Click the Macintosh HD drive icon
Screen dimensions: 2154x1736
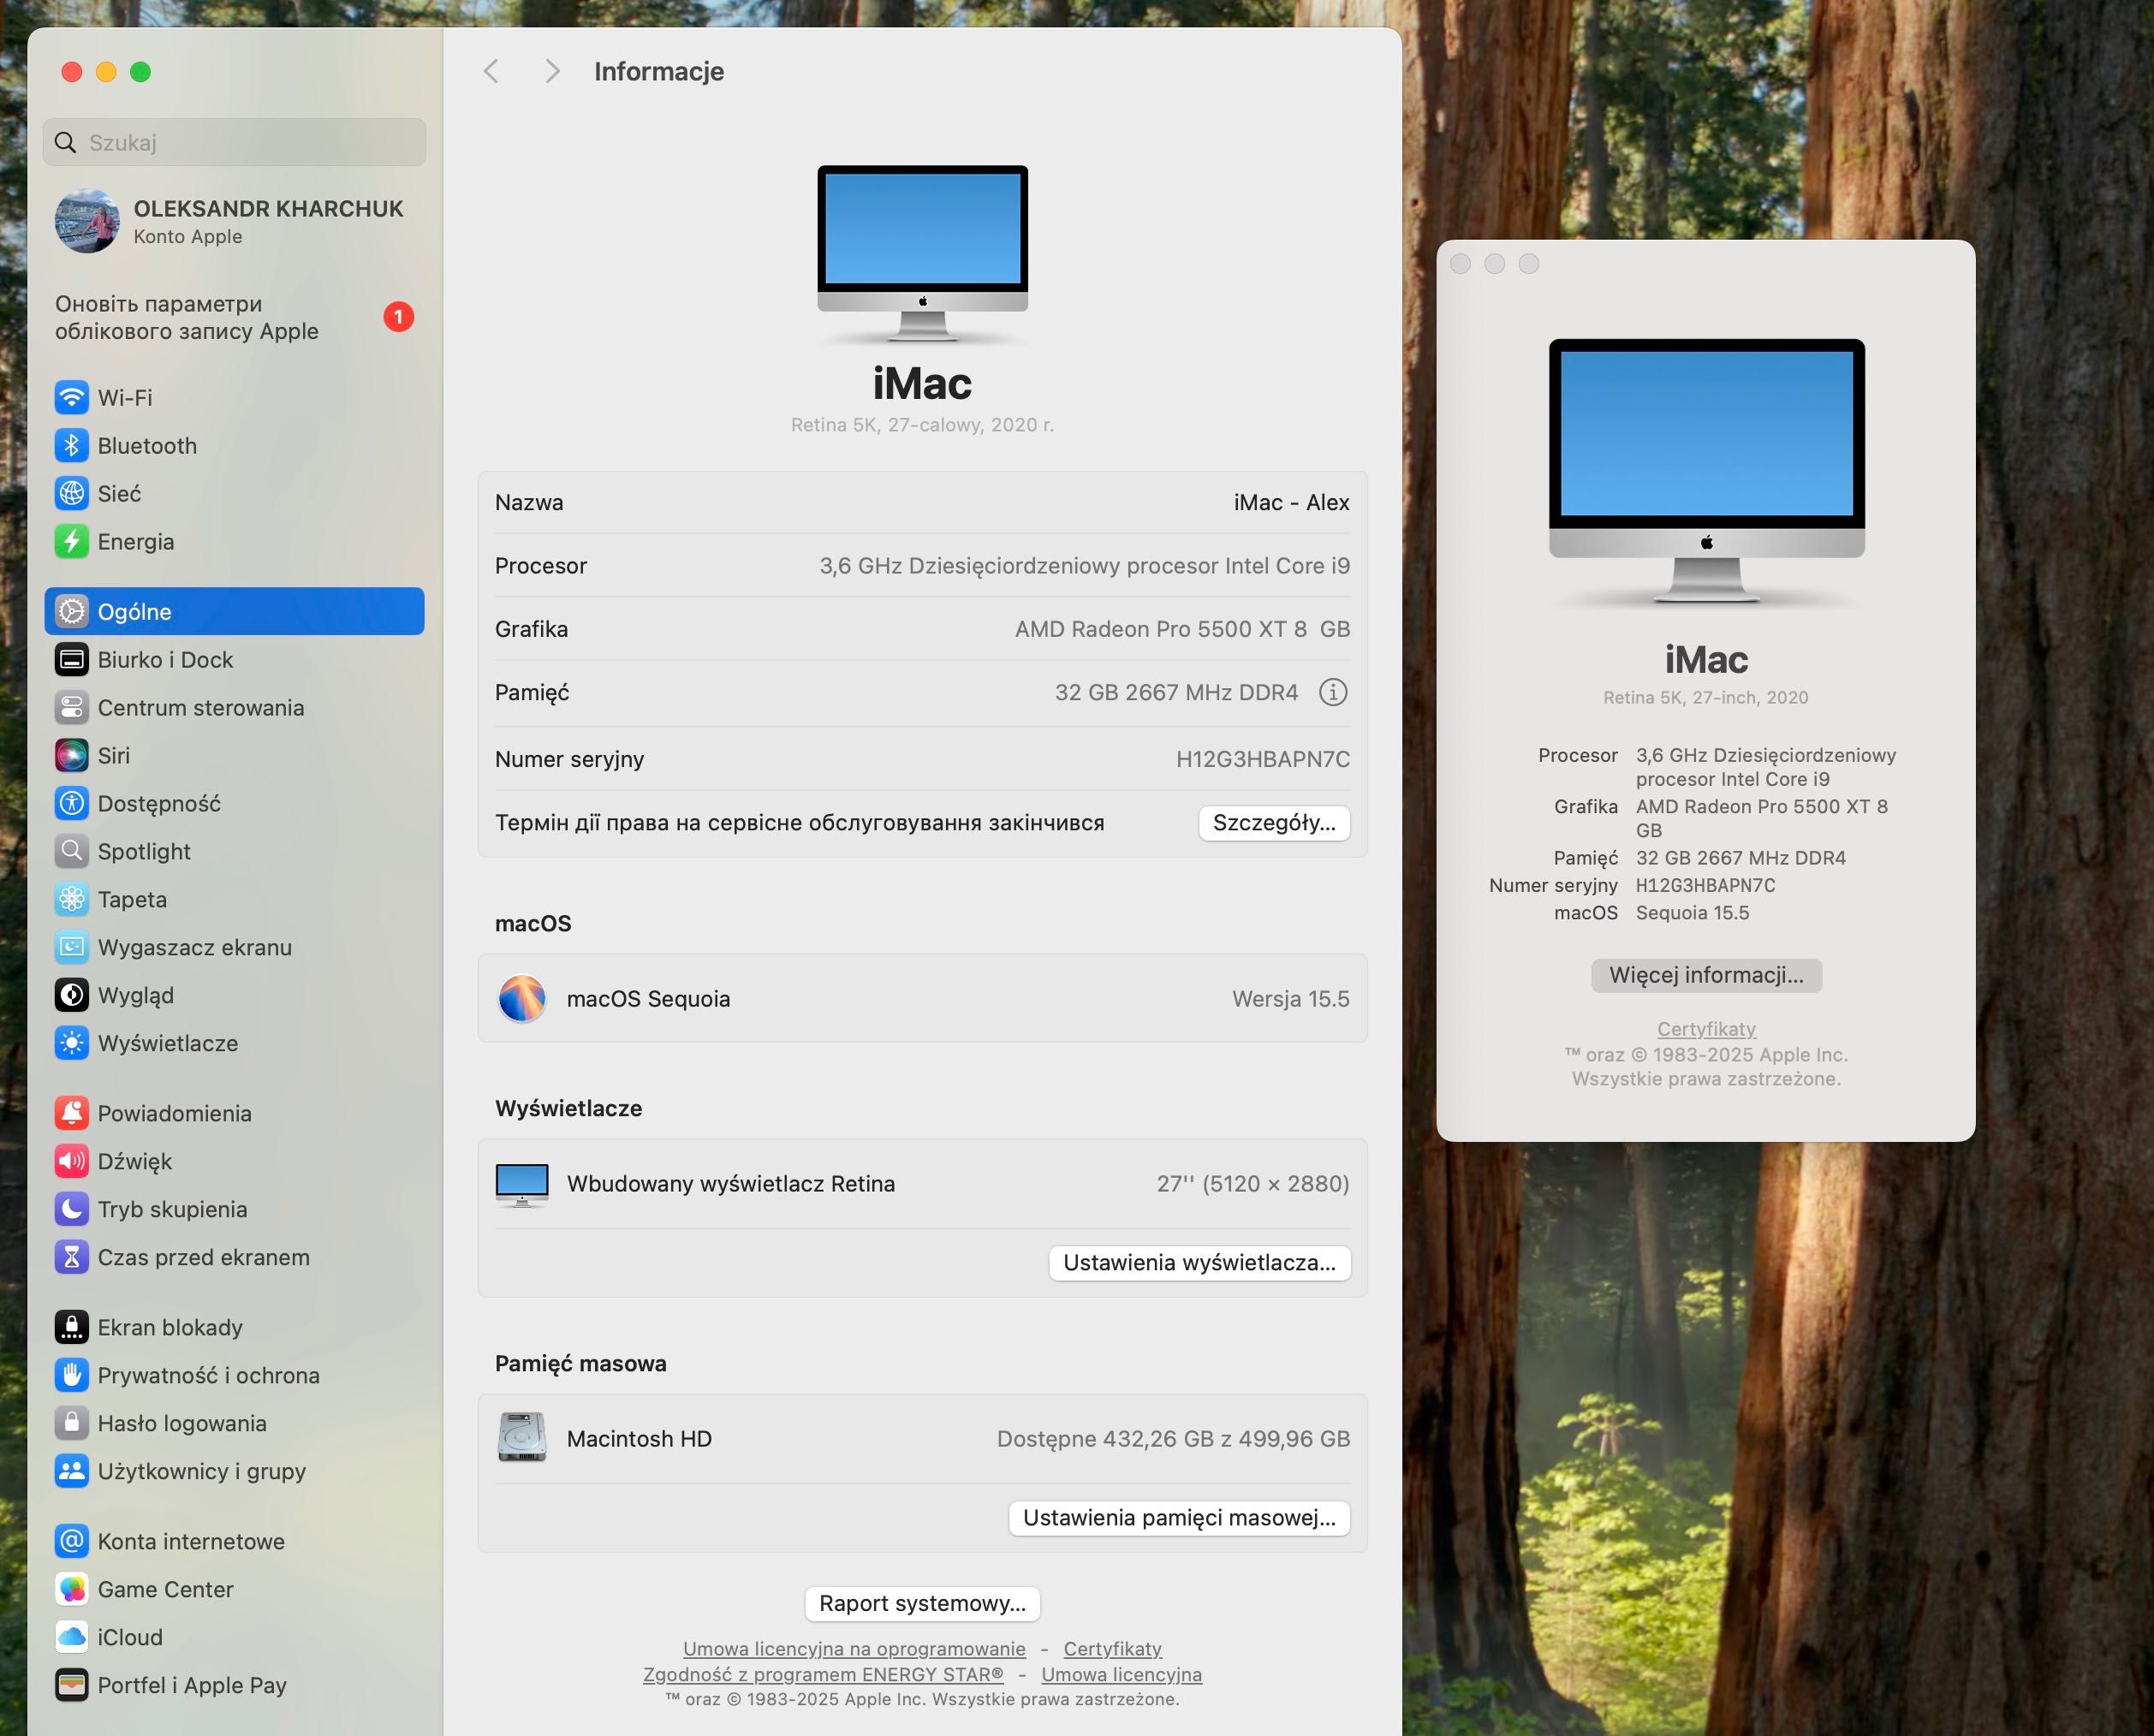point(522,1438)
